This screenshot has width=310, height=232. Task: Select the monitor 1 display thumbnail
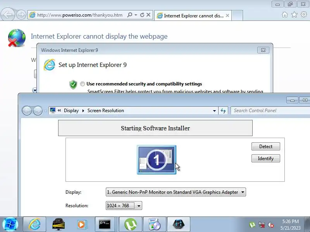(157, 160)
